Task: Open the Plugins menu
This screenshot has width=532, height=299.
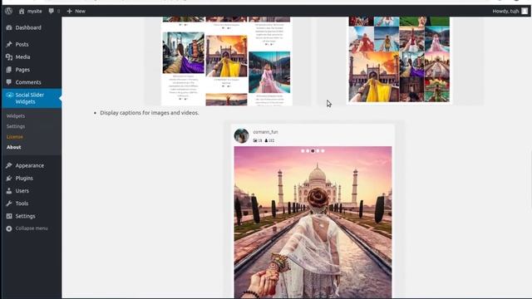Action: click(24, 178)
